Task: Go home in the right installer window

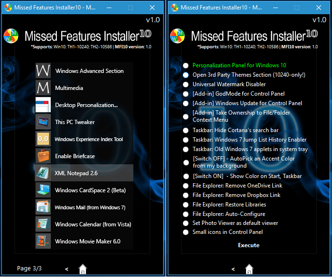Action: 249,269
